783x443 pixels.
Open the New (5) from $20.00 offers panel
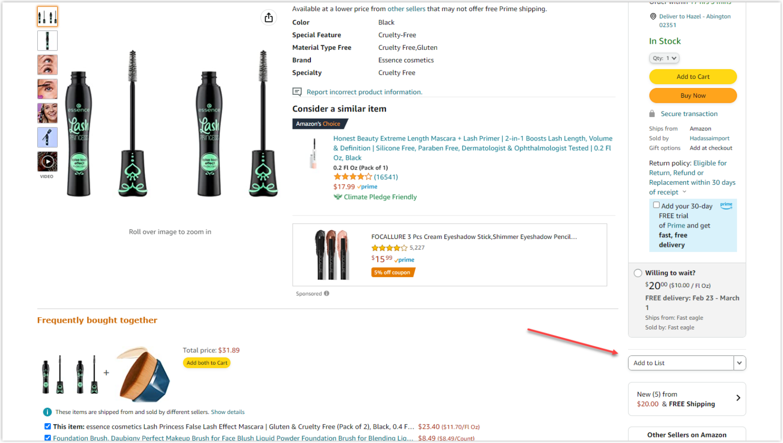(687, 399)
